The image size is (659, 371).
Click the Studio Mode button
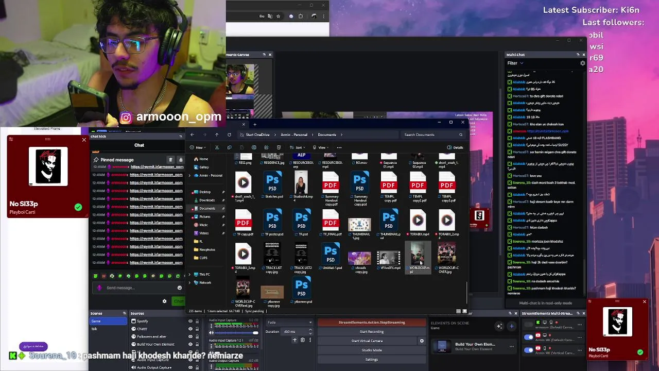(371, 350)
